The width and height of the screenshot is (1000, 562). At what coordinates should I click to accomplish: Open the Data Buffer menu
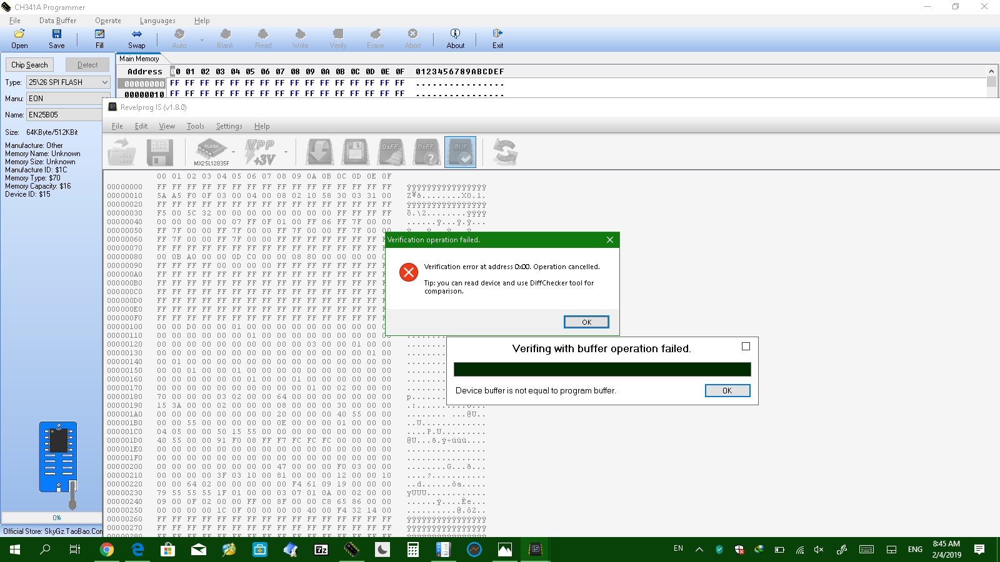coord(58,21)
